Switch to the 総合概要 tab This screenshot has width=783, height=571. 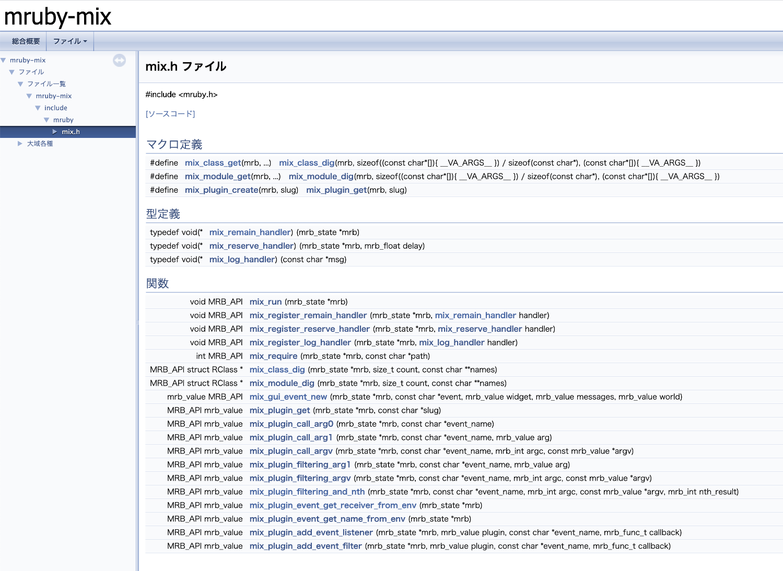pyautogui.click(x=26, y=41)
